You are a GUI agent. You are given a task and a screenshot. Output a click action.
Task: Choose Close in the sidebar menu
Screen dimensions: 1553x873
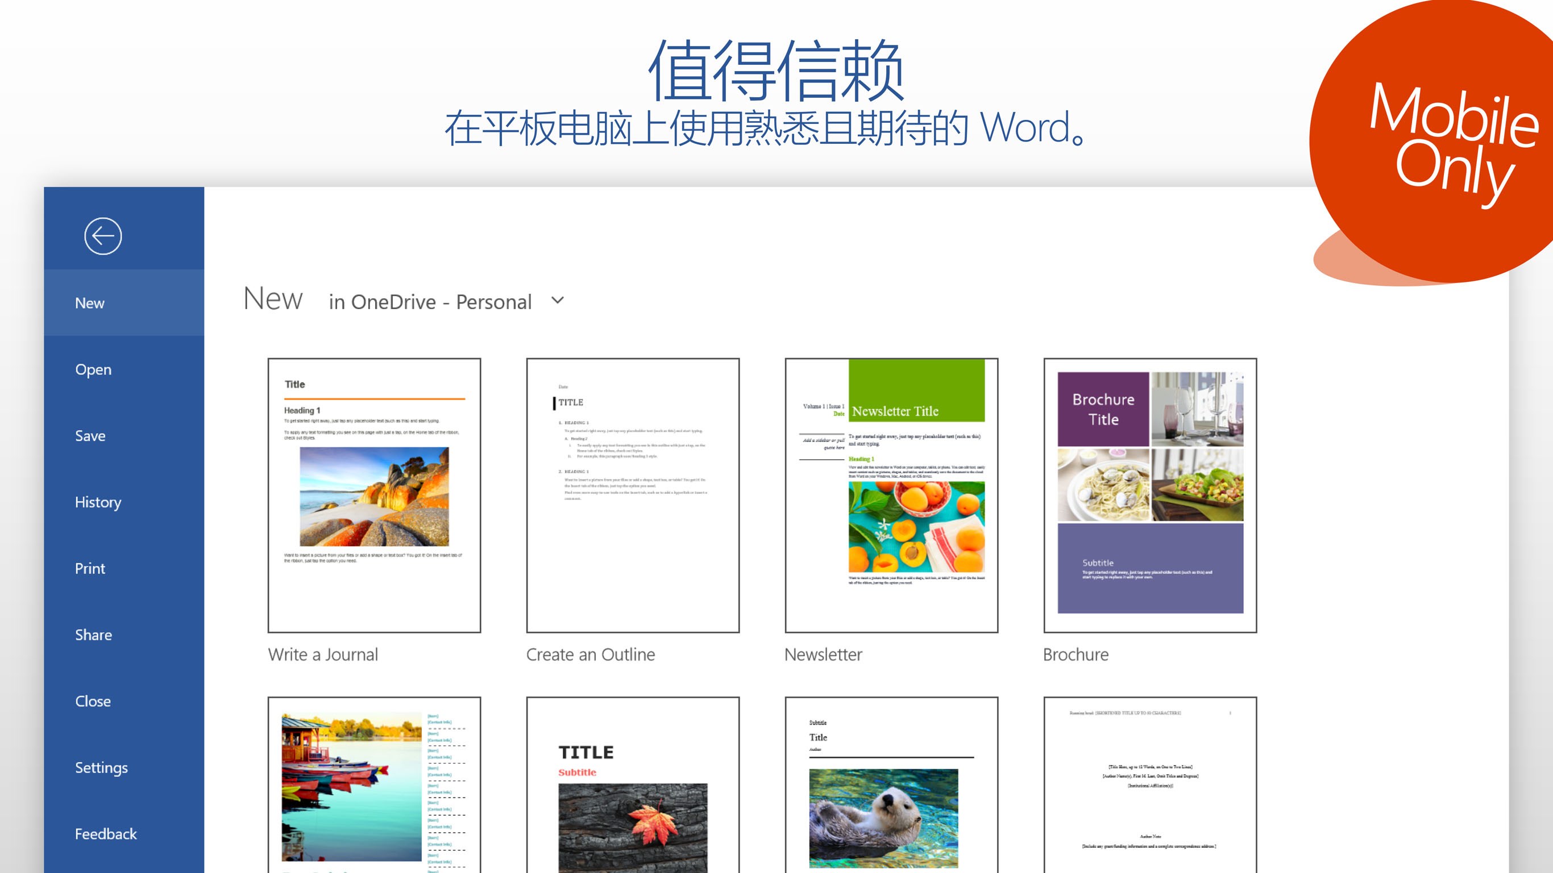(x=92, y=701)
